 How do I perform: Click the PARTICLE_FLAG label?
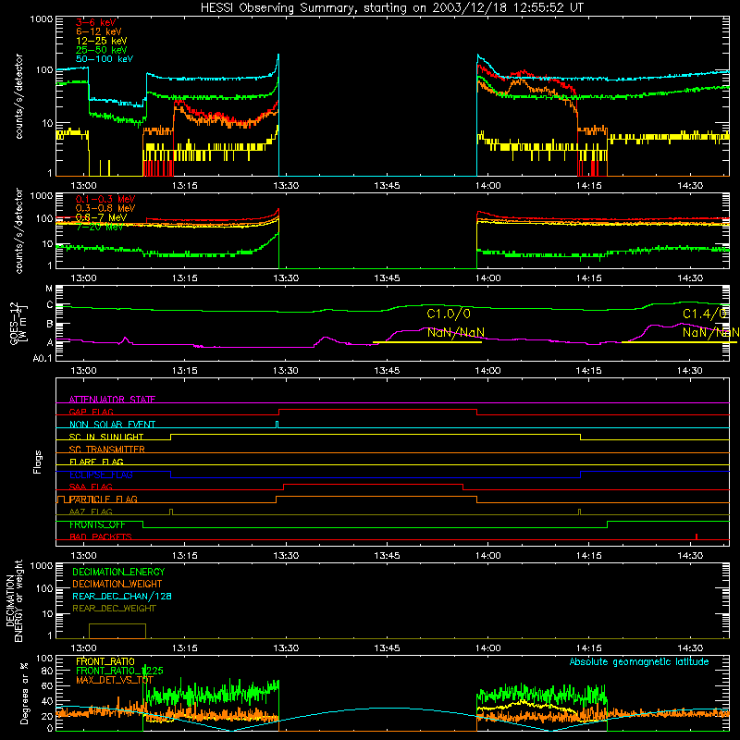(104, 499)
